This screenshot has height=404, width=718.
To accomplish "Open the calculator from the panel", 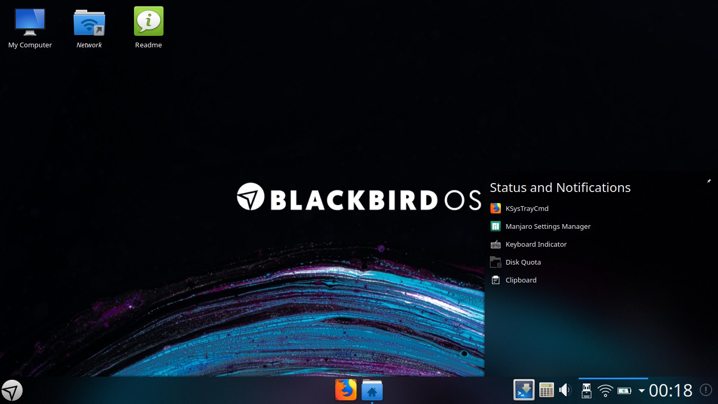I will 547,390.
